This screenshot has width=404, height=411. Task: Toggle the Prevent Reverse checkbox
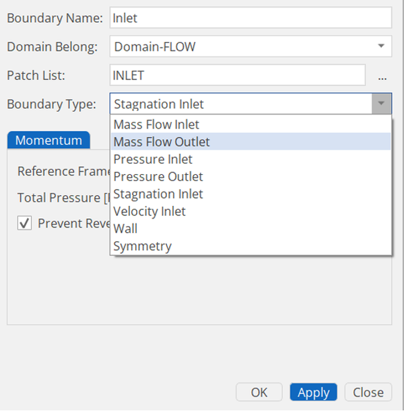coord(24,223)
